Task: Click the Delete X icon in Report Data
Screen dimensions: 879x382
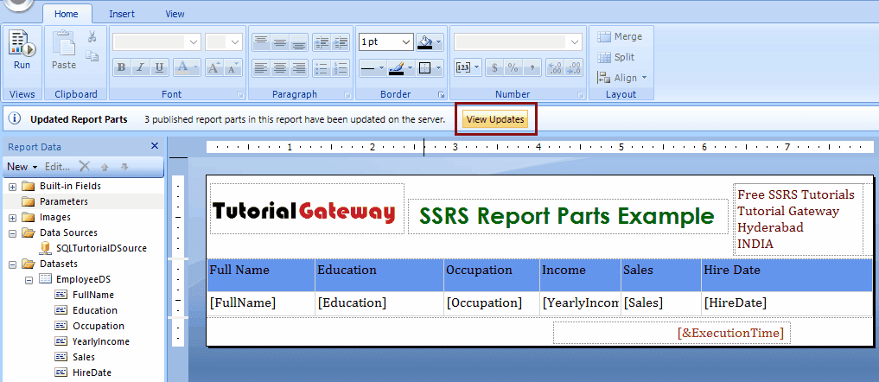Action: coord(84,166)
